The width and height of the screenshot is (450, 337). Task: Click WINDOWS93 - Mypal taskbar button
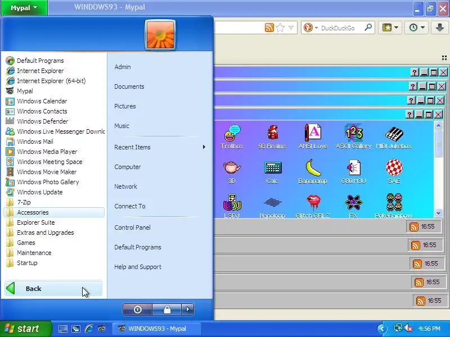point(156,329)
